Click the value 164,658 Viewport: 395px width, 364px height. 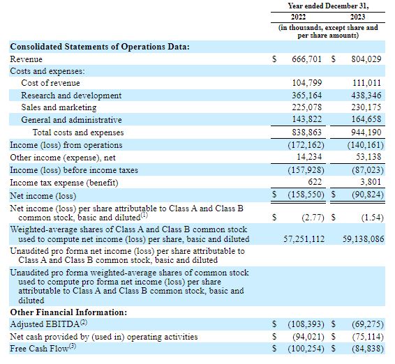(366, 119)
